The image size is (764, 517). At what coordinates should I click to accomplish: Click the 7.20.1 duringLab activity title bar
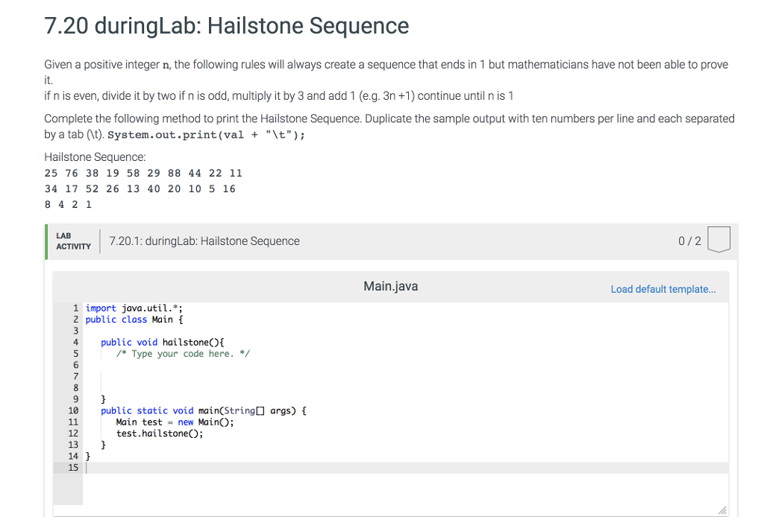pos(203,241)
